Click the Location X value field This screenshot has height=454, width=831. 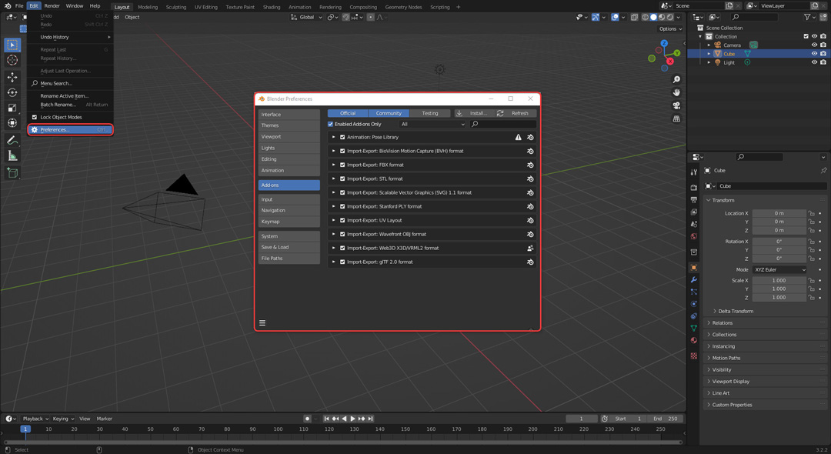(779, 213)
